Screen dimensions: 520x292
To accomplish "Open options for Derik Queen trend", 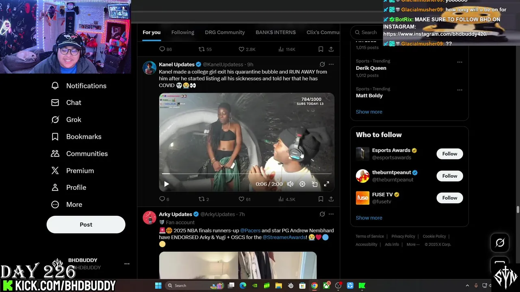I will [x=459, y=62].
